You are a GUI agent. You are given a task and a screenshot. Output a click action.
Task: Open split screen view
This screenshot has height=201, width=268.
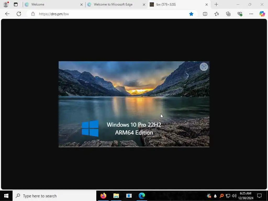click(x=205, y=14)
